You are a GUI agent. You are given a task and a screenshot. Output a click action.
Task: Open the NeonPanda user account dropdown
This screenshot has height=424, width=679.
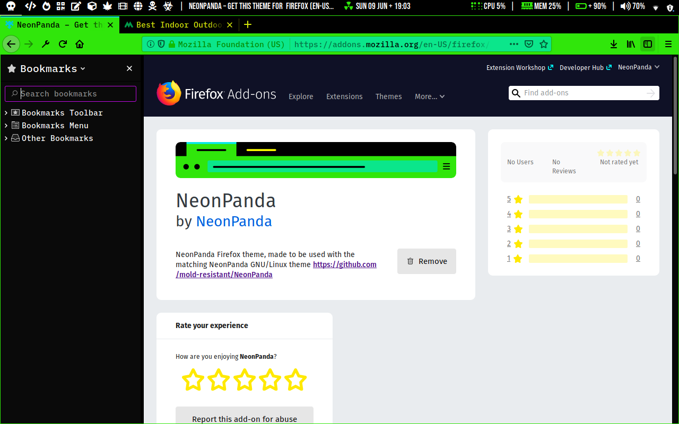click(639, 67)
